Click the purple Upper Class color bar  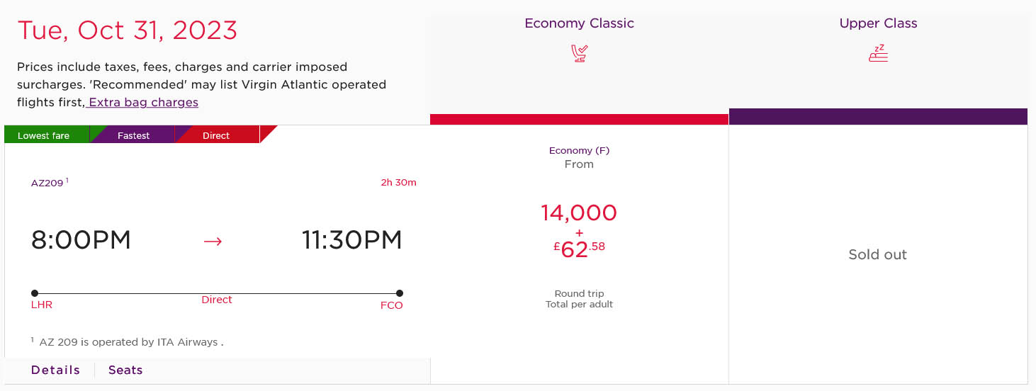878,116
